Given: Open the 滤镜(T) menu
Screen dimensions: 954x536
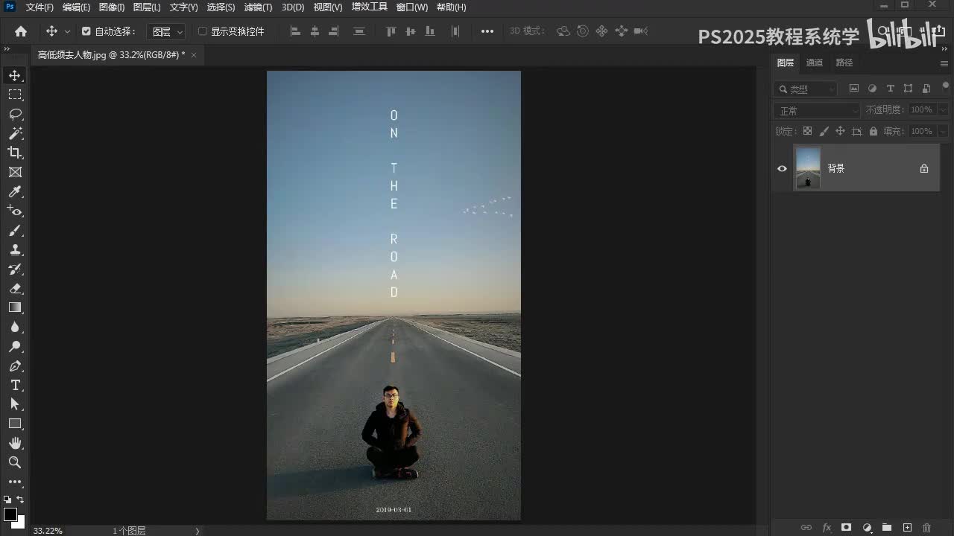Looking at the screenshot, I should click(258, 7).
